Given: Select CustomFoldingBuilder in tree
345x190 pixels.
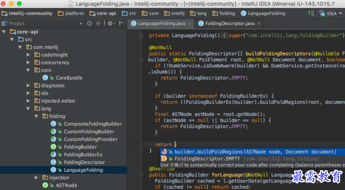Looking at the screenshot, I should click(89, 132).
